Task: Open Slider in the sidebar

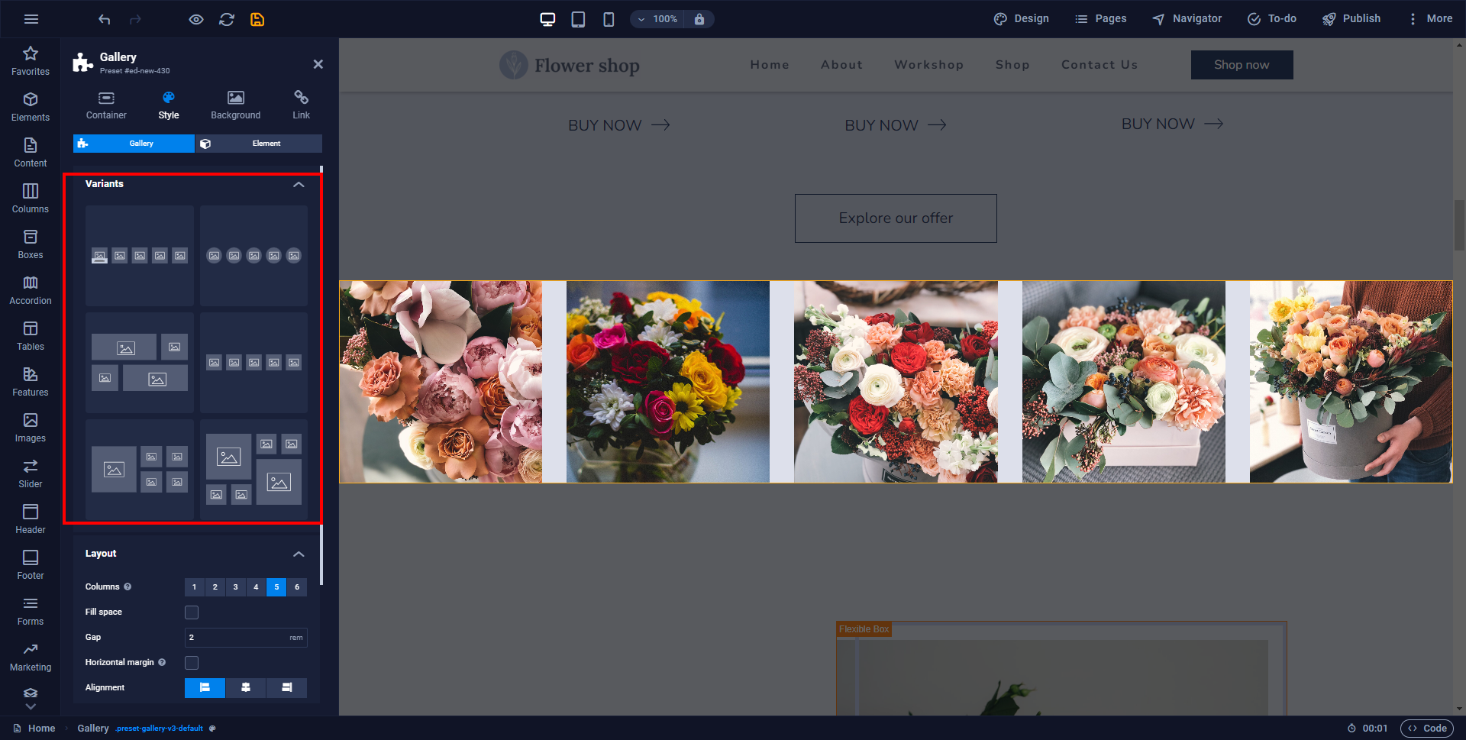Action: pos(31,473)
